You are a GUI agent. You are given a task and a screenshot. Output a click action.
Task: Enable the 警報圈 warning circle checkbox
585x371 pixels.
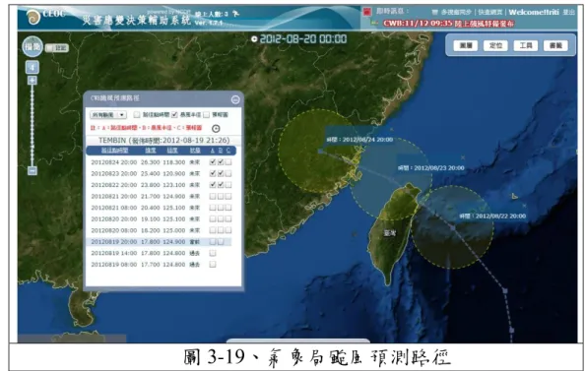click(206, 114)
